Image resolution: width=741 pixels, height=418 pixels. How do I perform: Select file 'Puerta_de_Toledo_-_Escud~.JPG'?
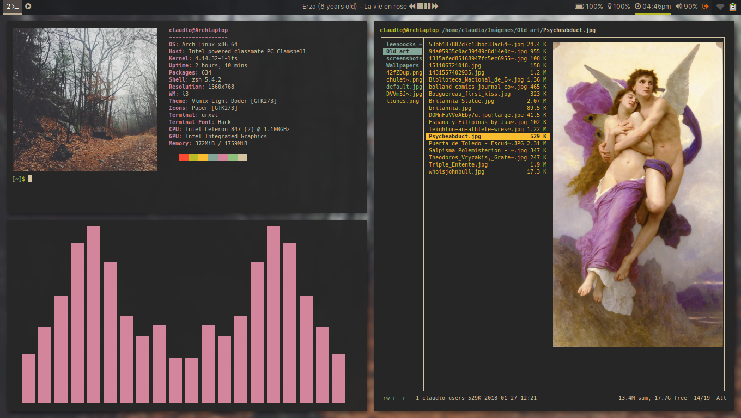coord(488,143)
